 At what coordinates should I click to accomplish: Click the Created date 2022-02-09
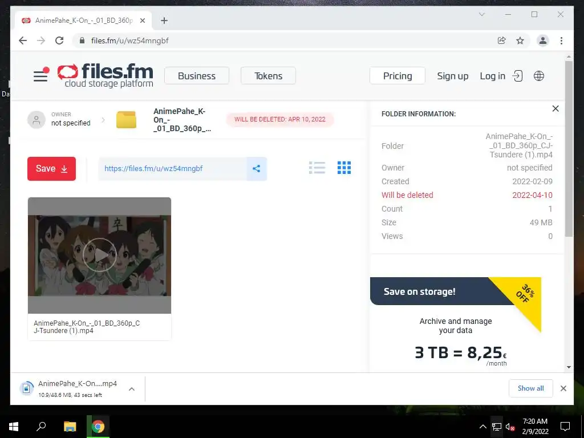pyautogui.click(x=532, y=181)
